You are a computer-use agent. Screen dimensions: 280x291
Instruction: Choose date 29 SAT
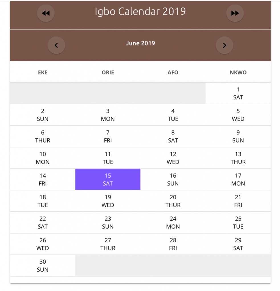238,244
